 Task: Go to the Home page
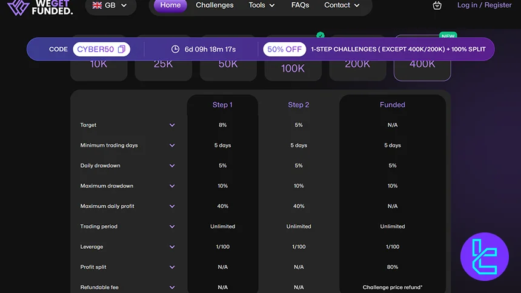(170, 5)
